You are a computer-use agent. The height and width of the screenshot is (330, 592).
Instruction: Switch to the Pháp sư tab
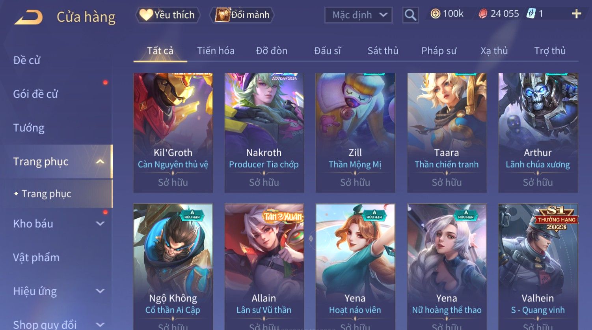[x=439, y=51]
